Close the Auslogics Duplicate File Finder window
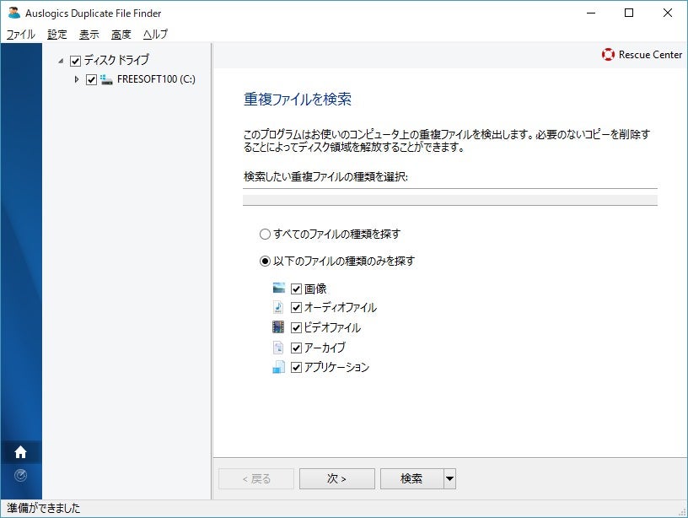 [668, 13]
